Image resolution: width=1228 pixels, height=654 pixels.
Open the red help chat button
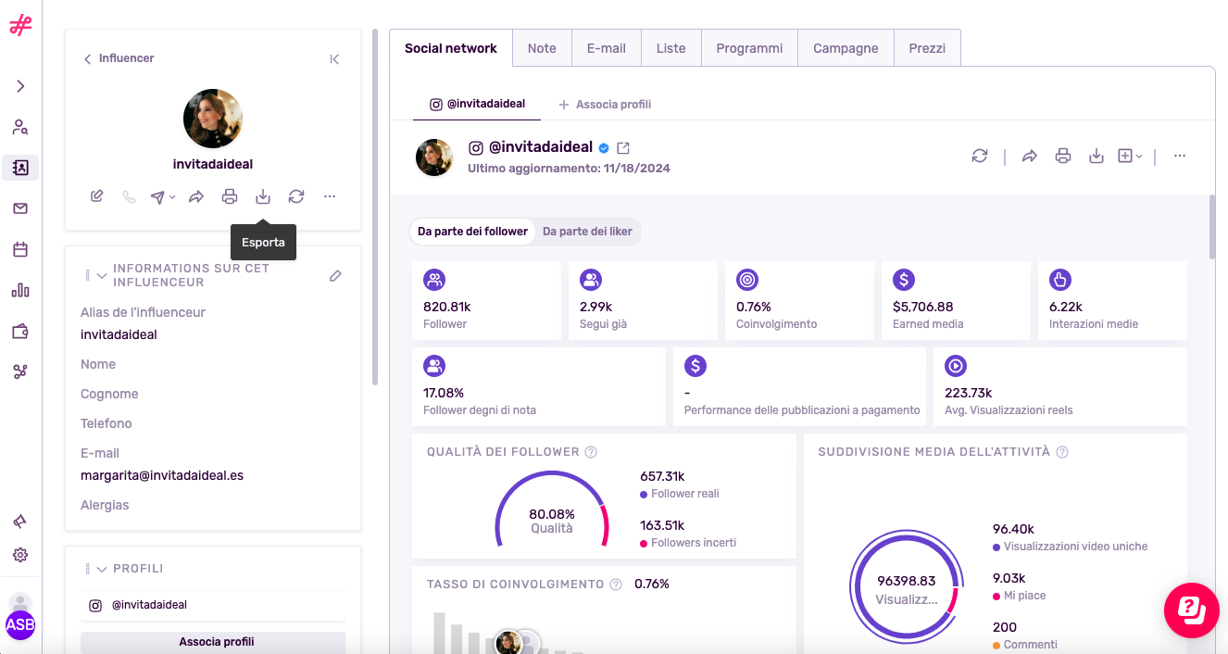click(x=1192, y=610)
